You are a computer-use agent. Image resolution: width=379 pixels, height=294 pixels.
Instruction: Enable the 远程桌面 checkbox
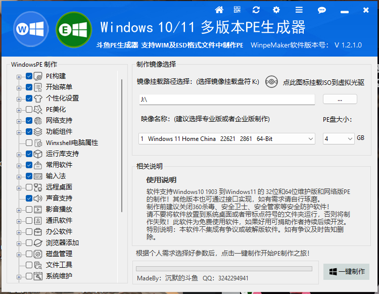pyautogui.click(x=29, y=187)
